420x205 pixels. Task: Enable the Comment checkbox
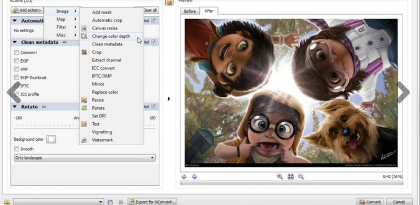(x=16, y=52)
